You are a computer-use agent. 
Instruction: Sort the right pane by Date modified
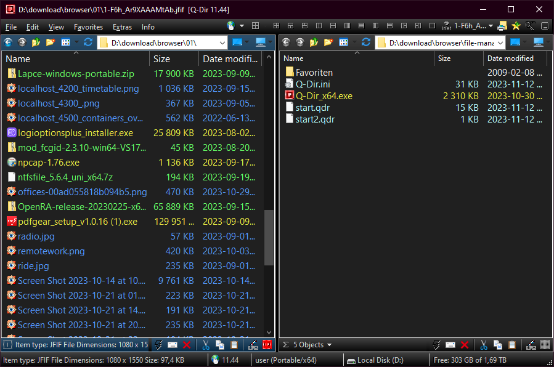coord(510,58)
